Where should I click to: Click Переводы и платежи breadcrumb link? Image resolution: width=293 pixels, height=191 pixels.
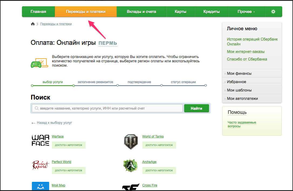click(56, 24)
